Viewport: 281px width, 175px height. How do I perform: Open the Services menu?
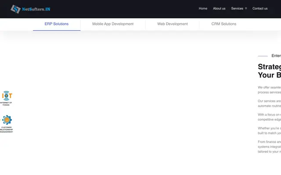[x=237, y=8]
